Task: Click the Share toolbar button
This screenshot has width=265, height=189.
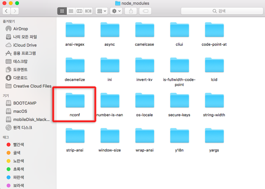Action: pyautogui.click(x=131, y=11)
